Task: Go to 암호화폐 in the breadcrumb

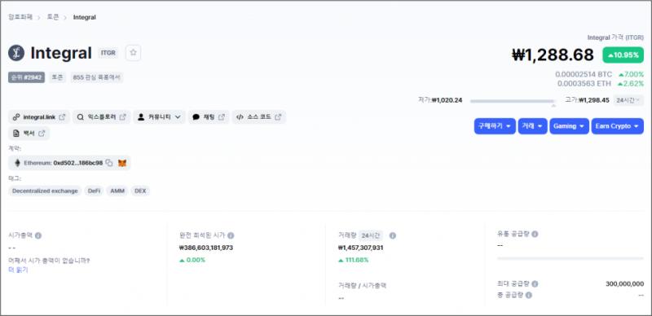Action: 20,17
